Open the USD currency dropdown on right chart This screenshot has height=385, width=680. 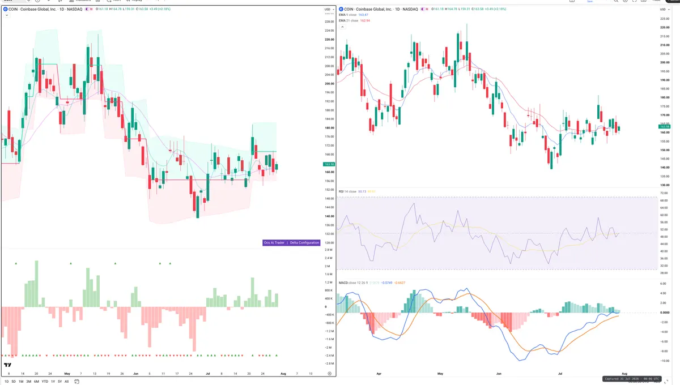click(664, 10)
